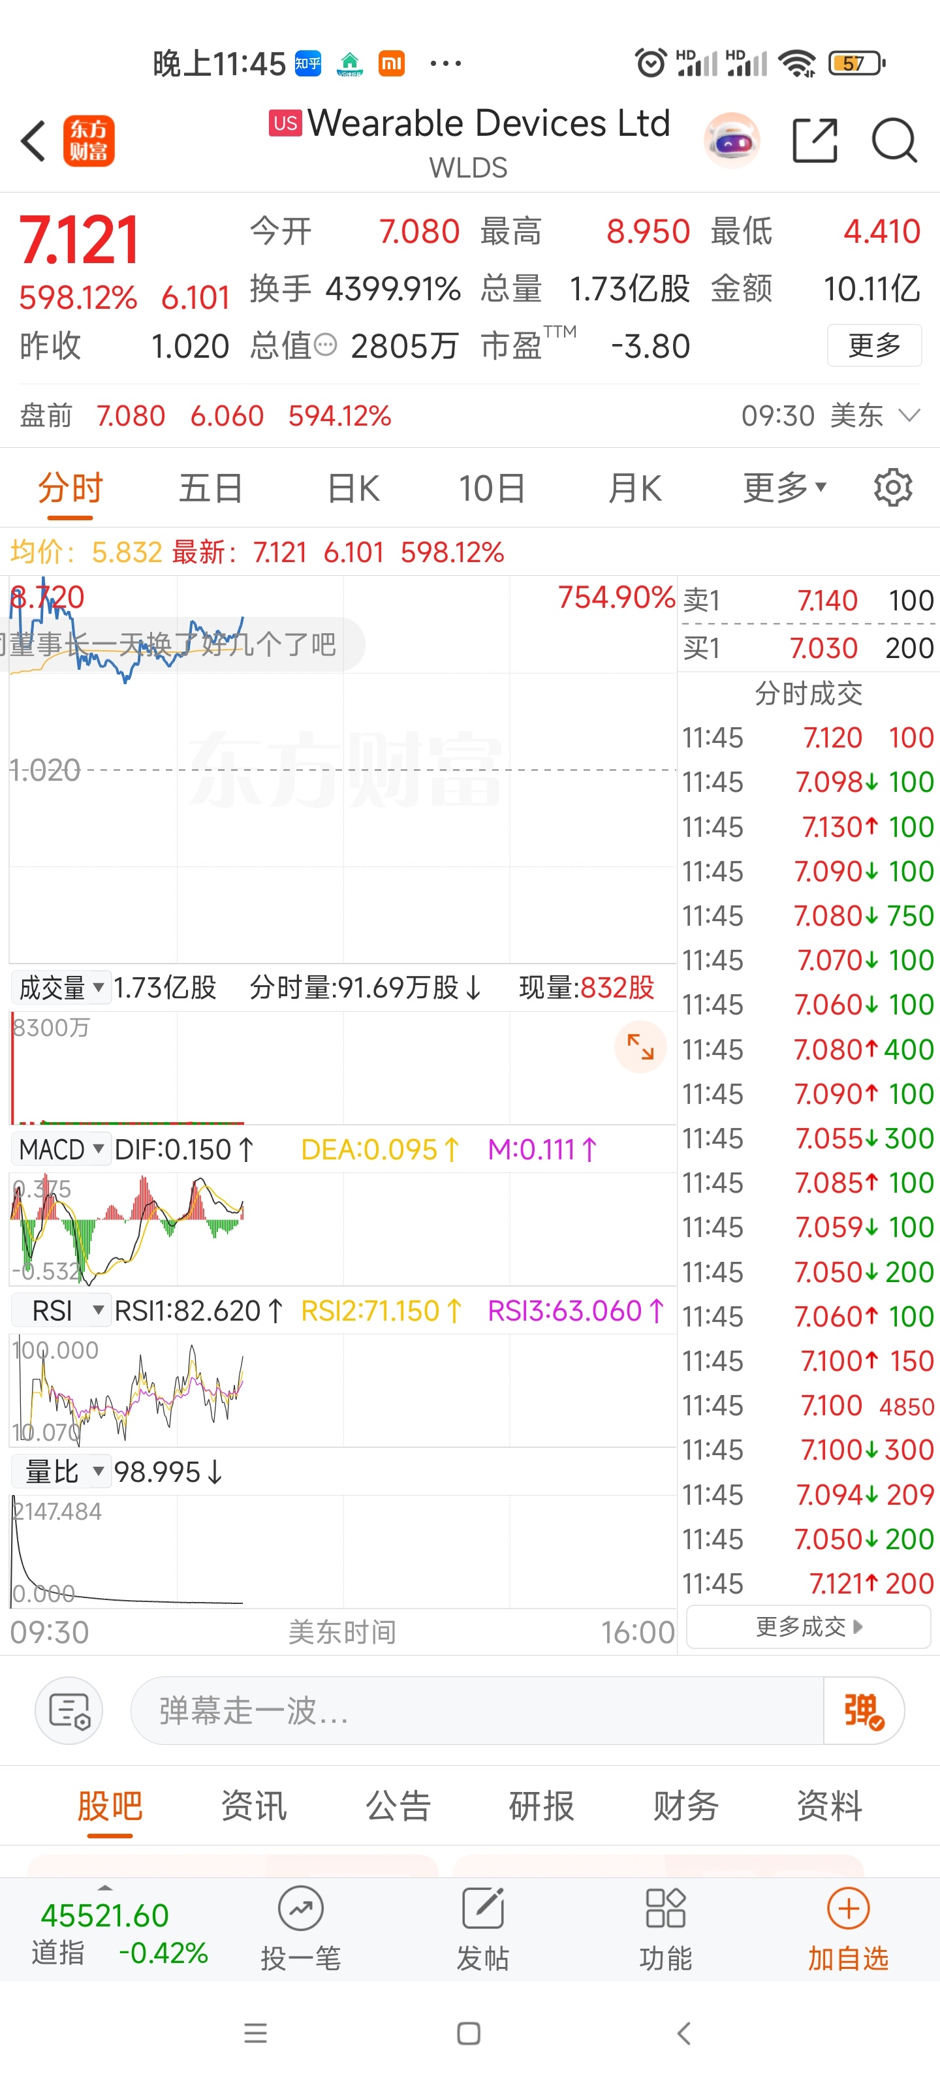Screen dimensions: 940x2089
Task: Open the 研报 research tab
Action: click(x=541, y=1806)
